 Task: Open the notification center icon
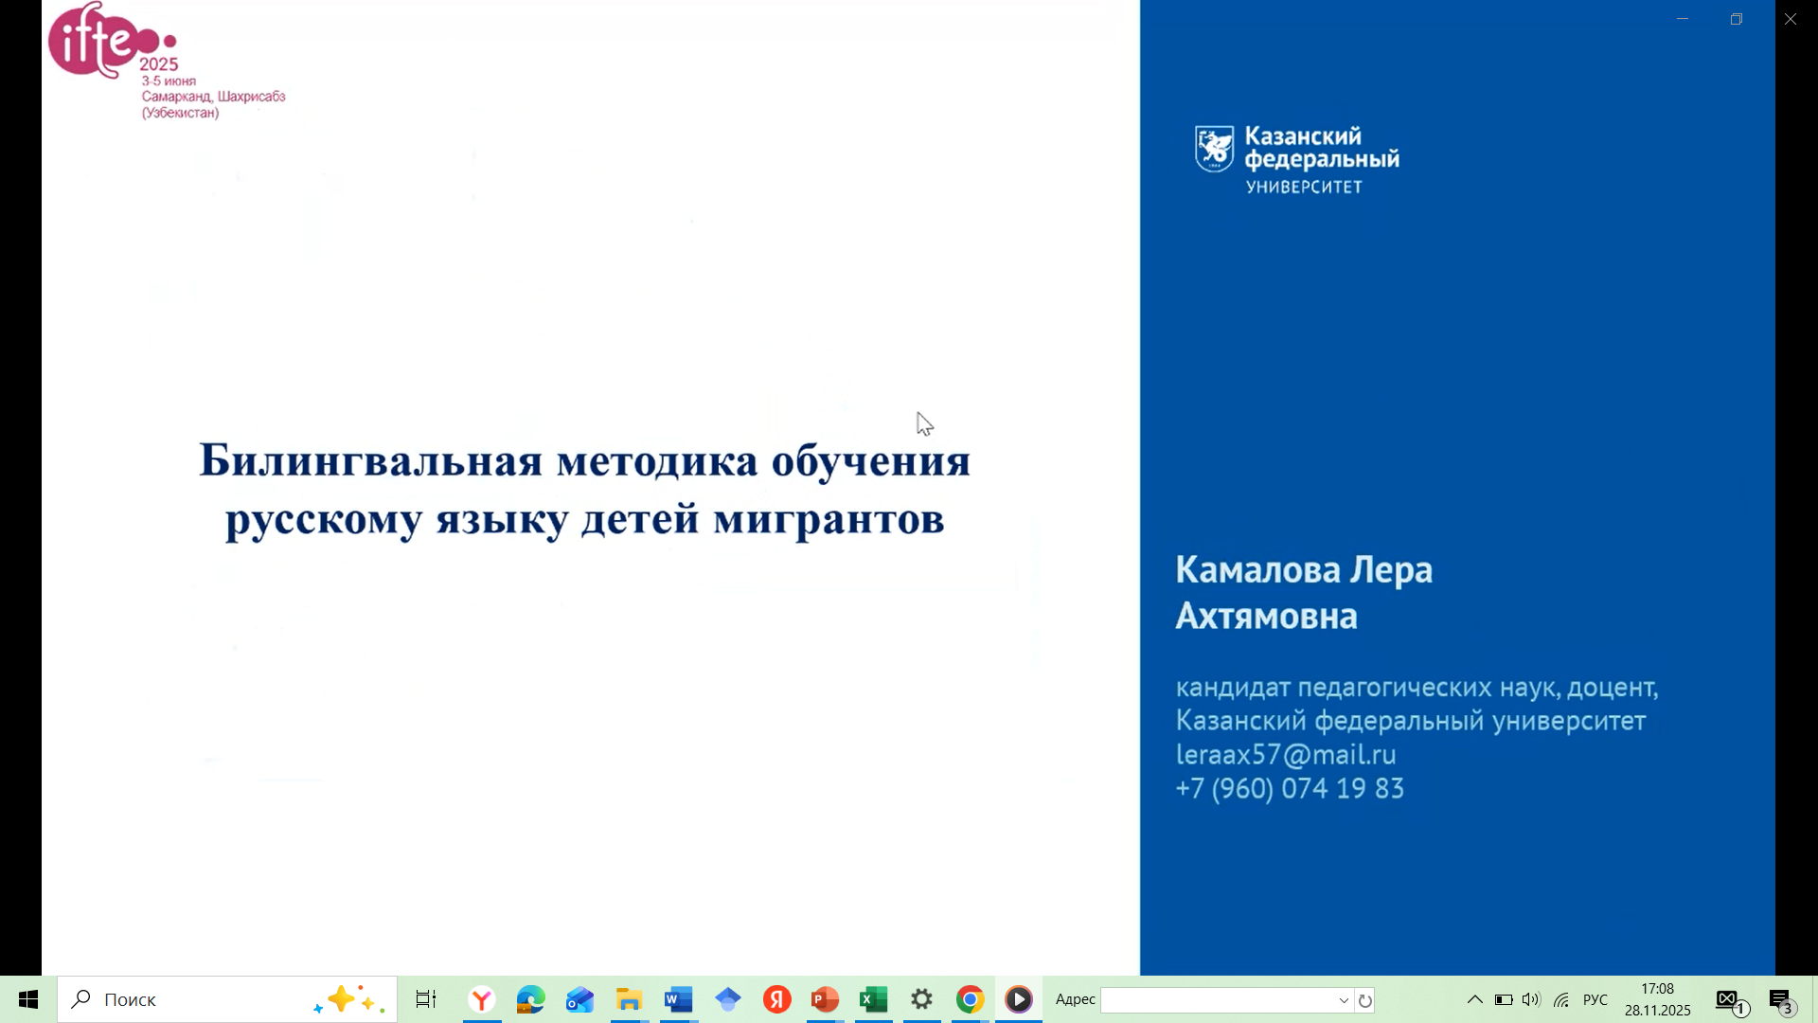pos(1782,1000)
